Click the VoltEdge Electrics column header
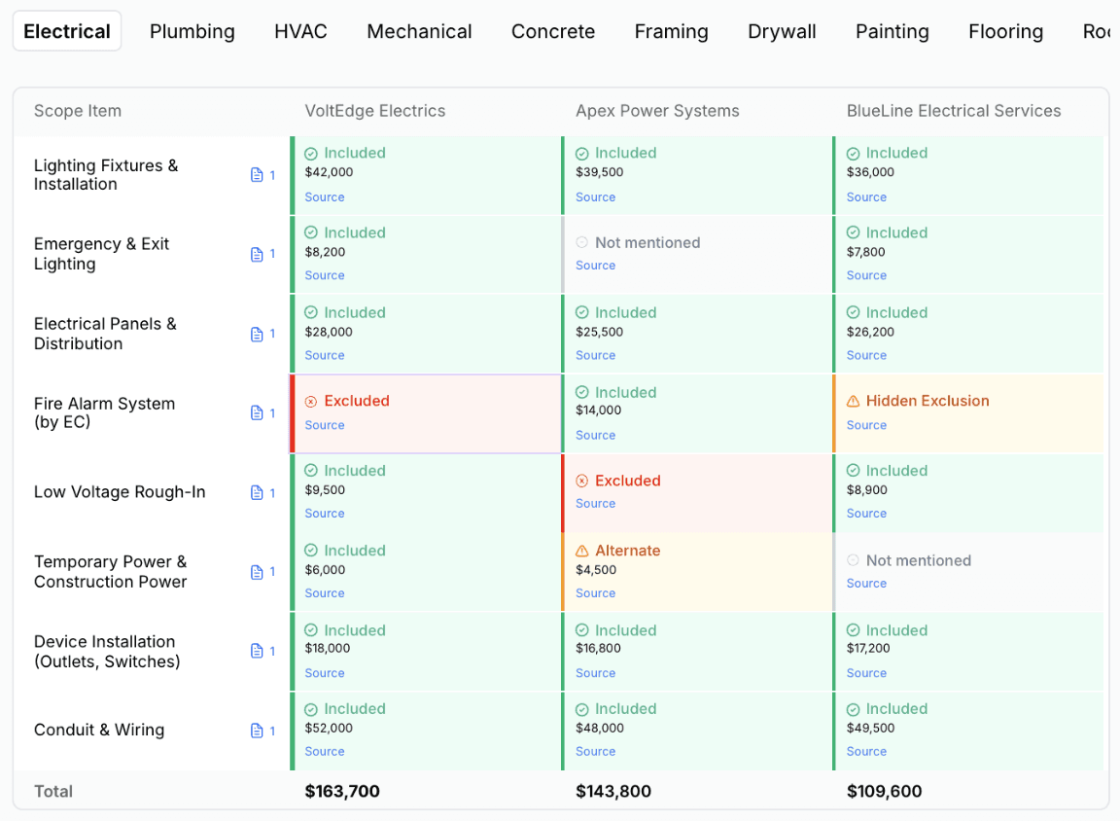 point(375,111)
